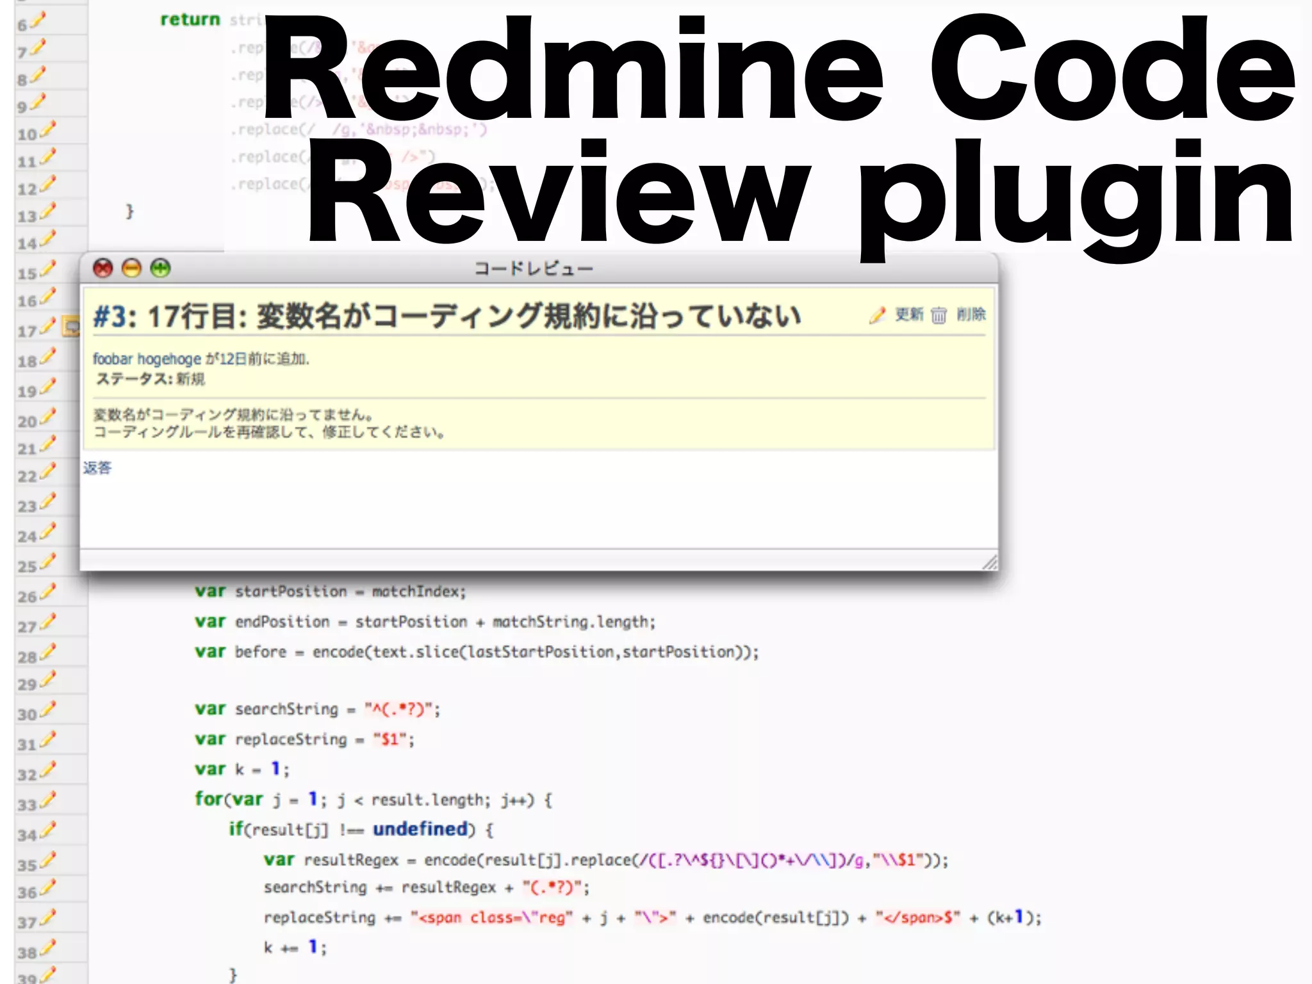
Task: Click the 返答 (reply) link
Action: click(97, 468)
